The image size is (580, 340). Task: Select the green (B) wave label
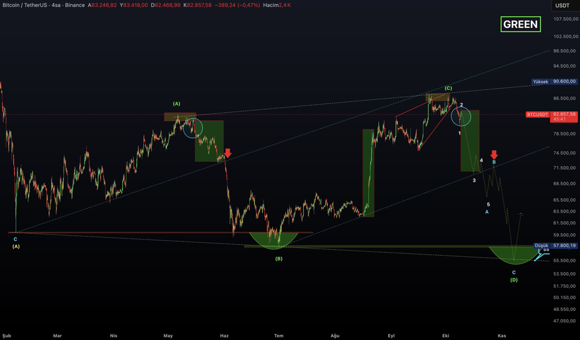click(x=278, y=258)
